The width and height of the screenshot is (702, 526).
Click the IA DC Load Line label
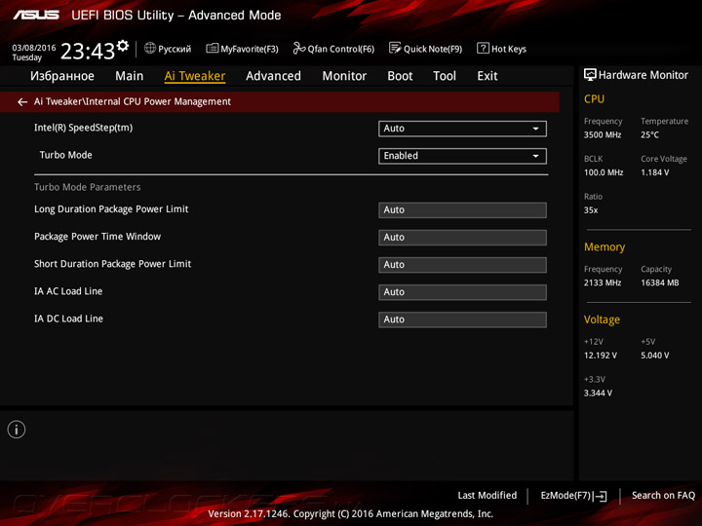tap(68, 319)
